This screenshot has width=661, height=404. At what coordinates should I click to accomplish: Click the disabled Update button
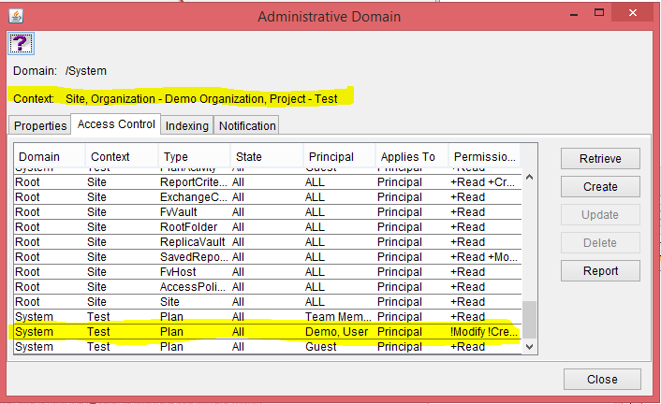[600, 215]
